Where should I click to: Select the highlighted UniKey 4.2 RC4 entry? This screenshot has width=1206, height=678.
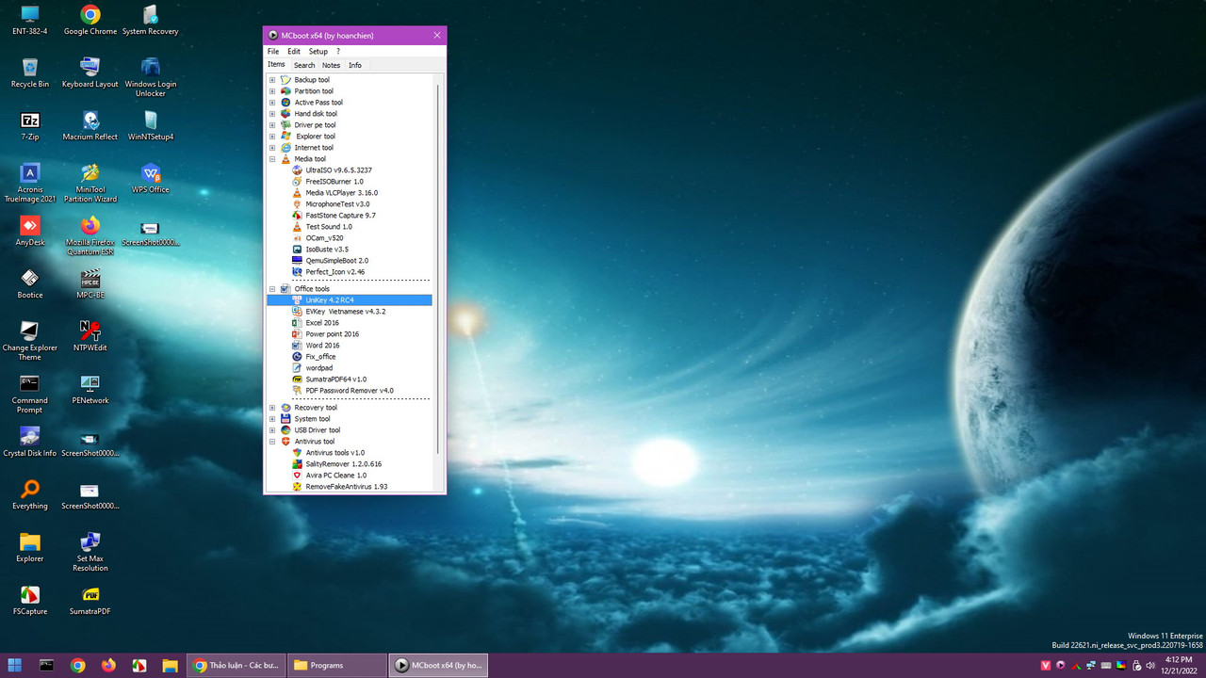(330, 299)
